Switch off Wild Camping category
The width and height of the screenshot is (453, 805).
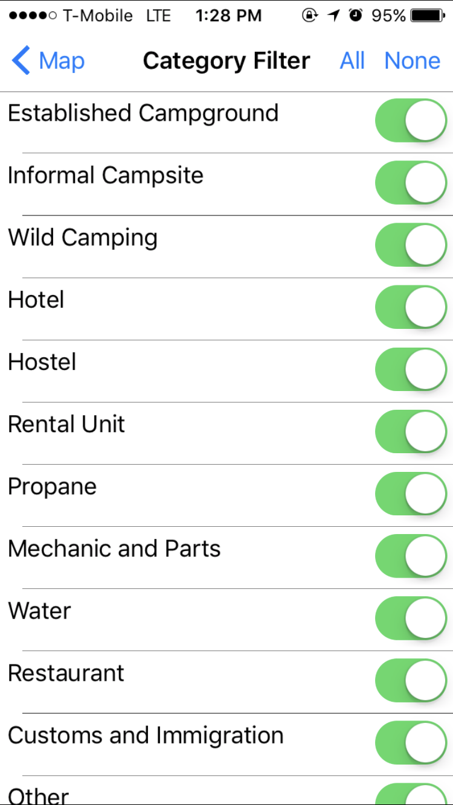point(411,245)
